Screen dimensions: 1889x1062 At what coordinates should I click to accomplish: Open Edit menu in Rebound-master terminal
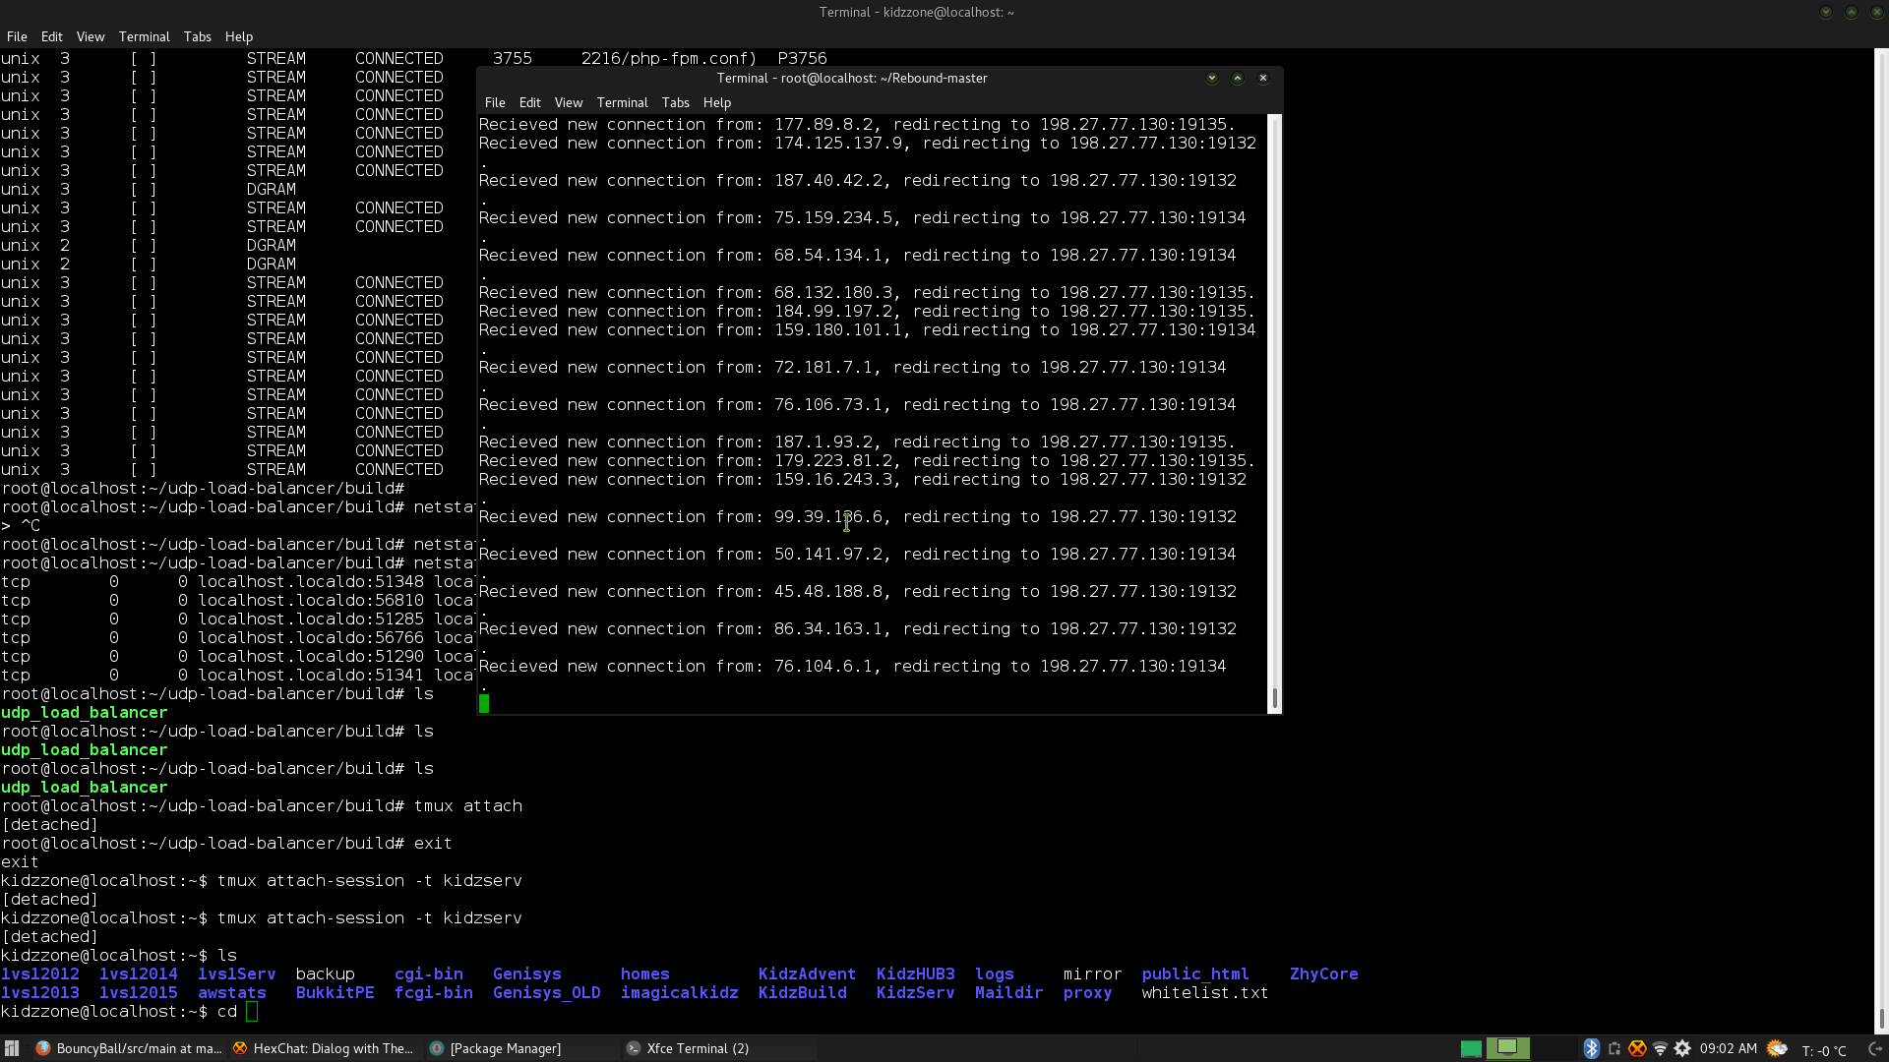pyautogui.click(x=530, y=102)
